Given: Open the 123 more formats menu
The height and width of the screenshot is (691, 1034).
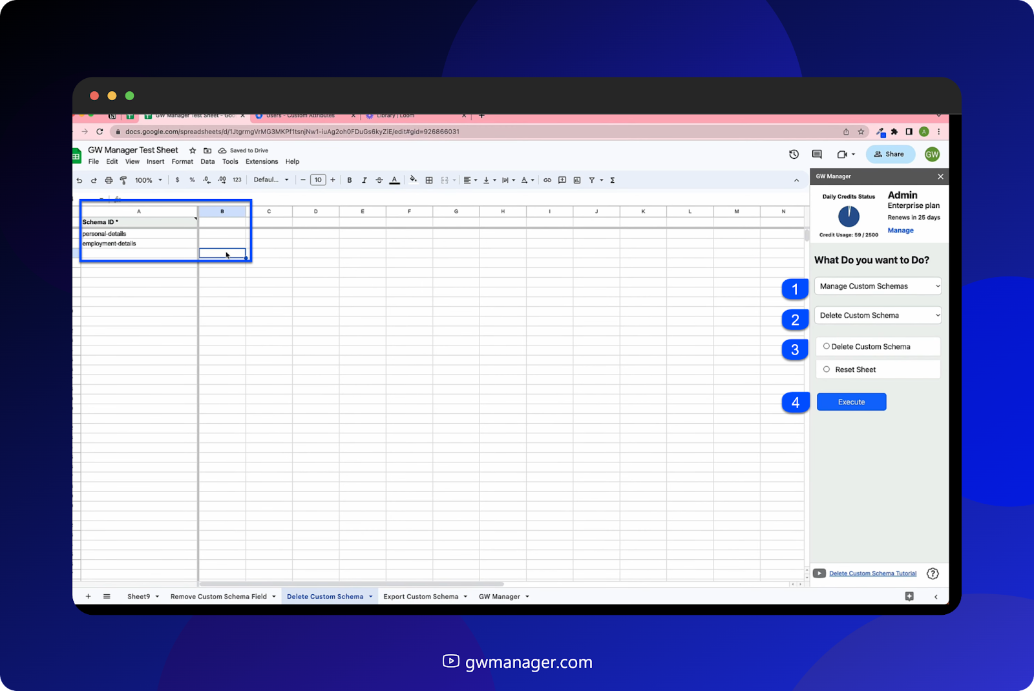Looking at the screenshot, I should [237, 180].
